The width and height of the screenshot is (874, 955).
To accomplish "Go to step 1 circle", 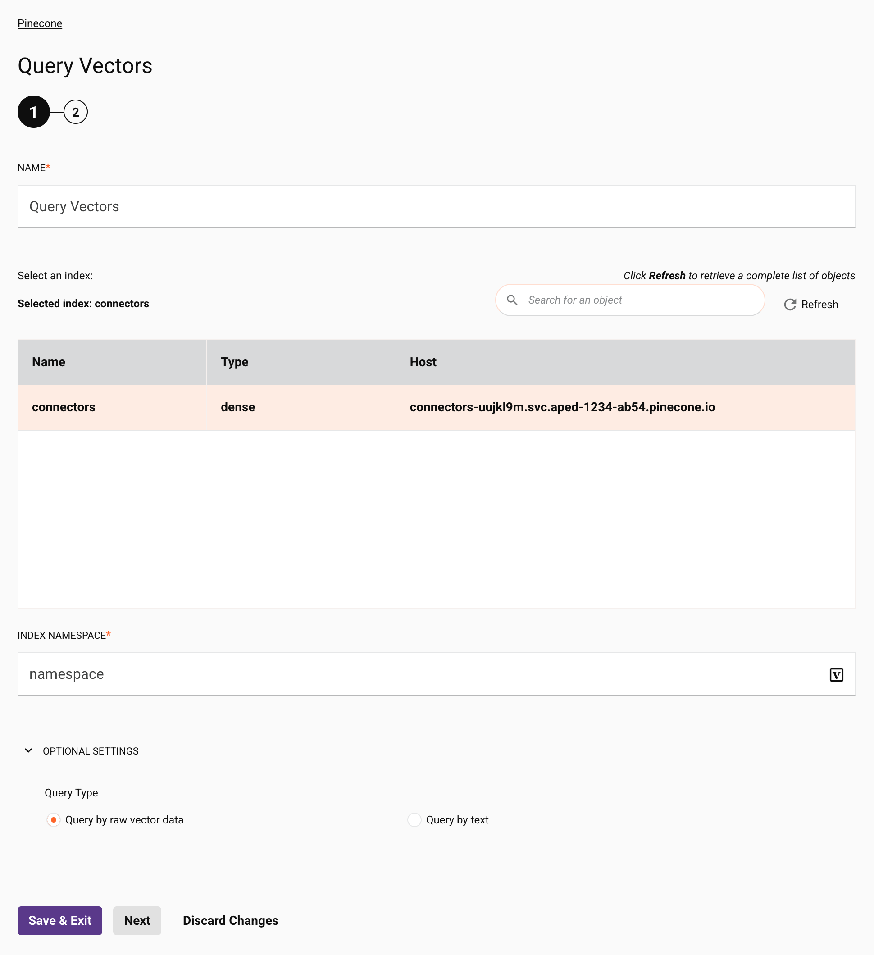I will [x=34, y=112].
